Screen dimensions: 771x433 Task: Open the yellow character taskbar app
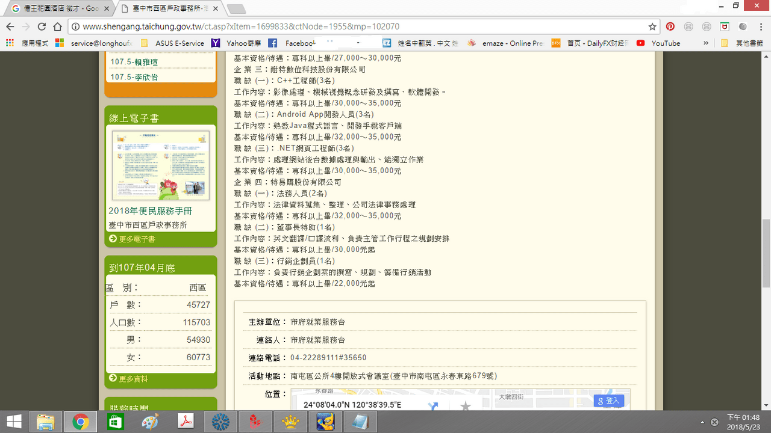(326, 422)
